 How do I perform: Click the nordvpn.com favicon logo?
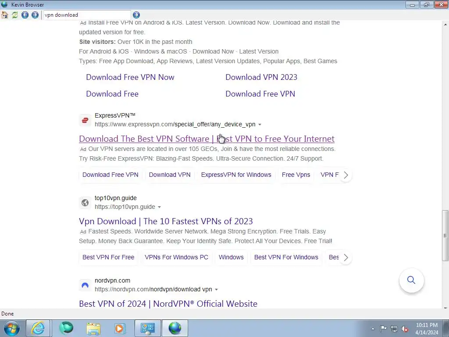coord(85,285)
